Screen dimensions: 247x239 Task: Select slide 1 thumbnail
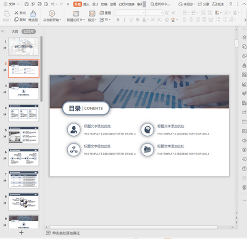coord(23,46)
